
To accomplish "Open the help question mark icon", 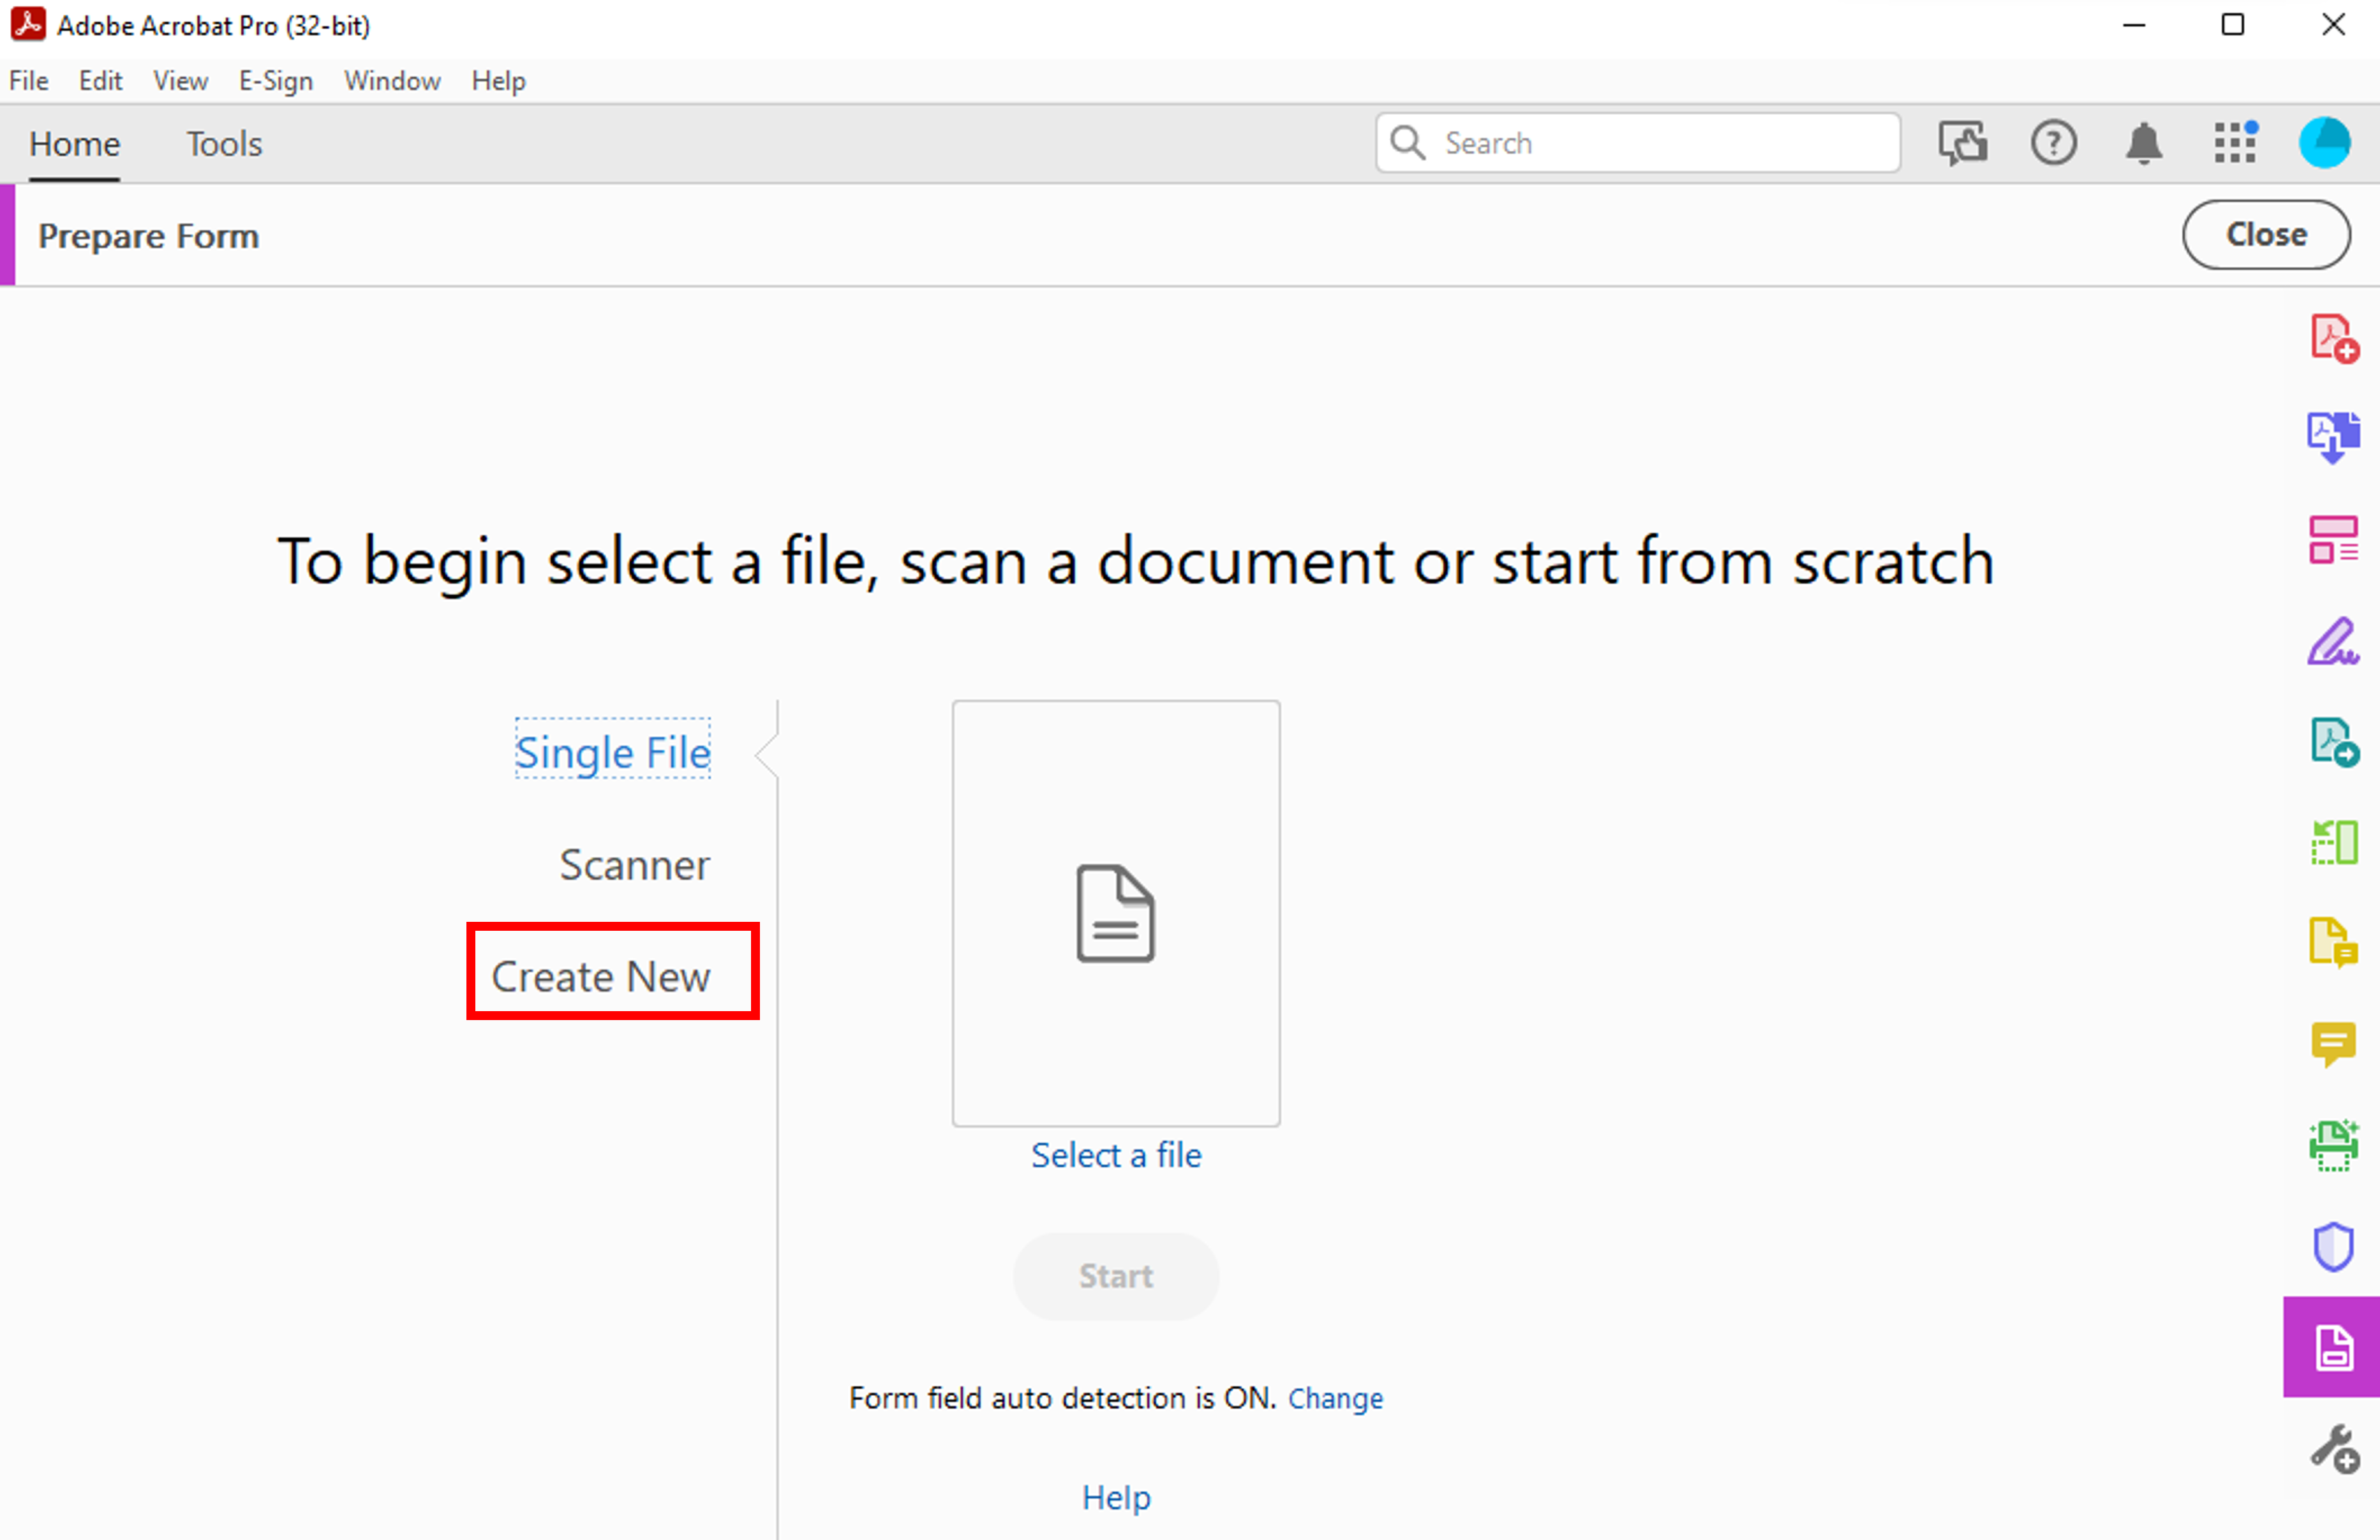I will tap(2054, 143).
